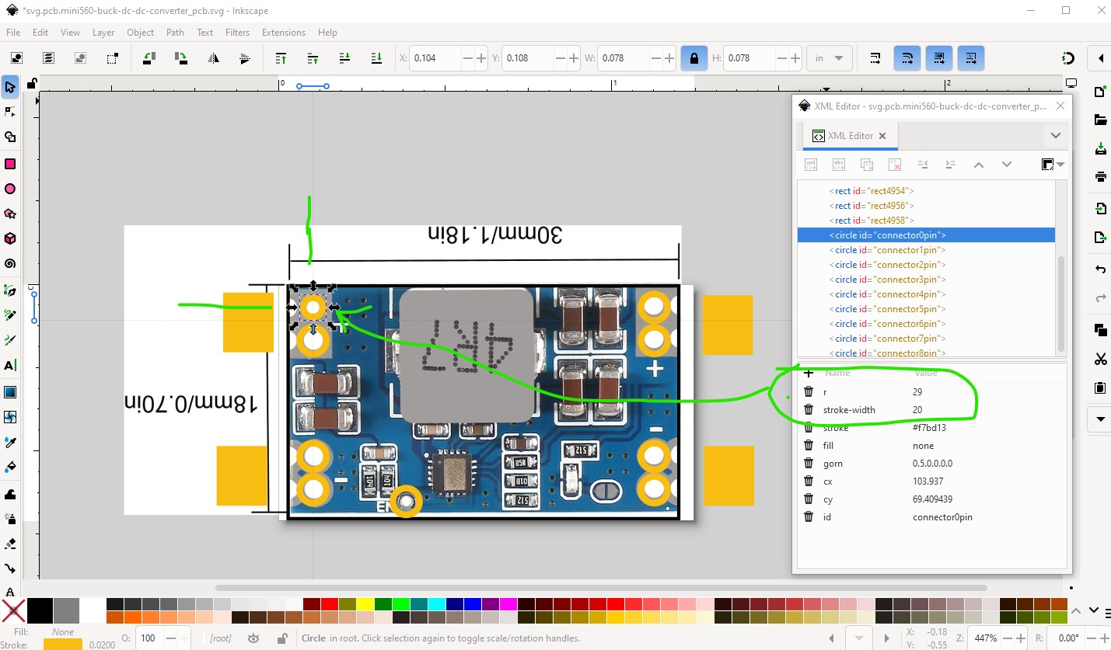
Task: Select the Star/Polygon tool
Action: point(10,214)
